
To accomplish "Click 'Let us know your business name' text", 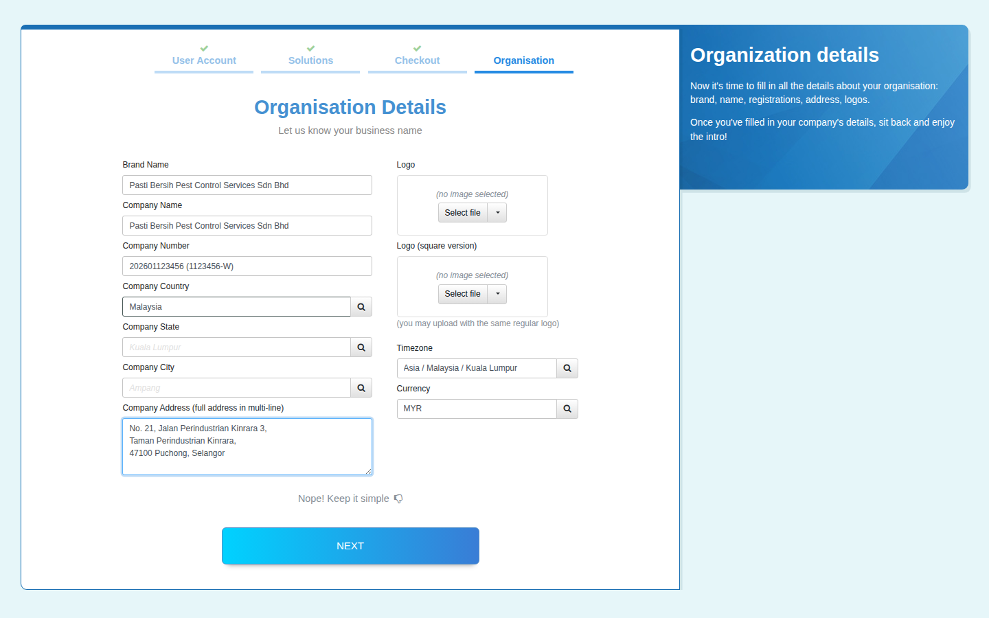I will click(x=350, y=130).
